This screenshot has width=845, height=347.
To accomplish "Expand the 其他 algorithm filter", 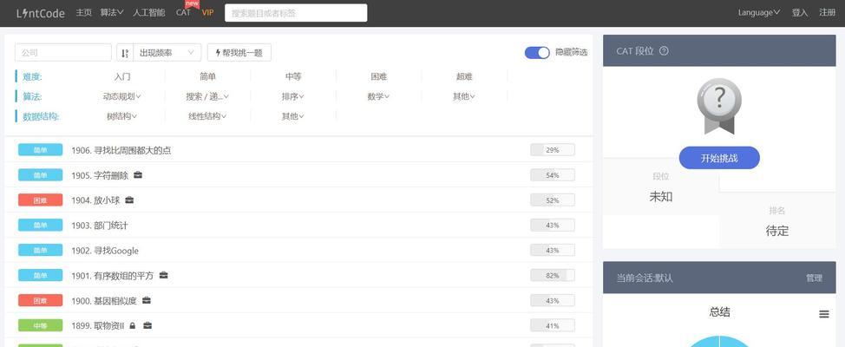I will 464,96.
